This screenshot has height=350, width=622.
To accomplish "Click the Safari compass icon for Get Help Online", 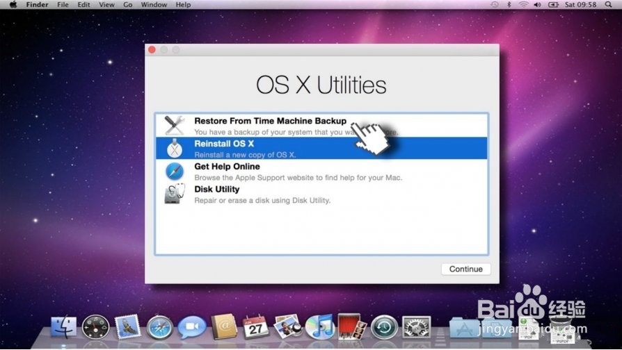I will coord(175,172).
